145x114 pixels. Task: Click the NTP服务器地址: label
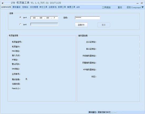tap(90, 70)
